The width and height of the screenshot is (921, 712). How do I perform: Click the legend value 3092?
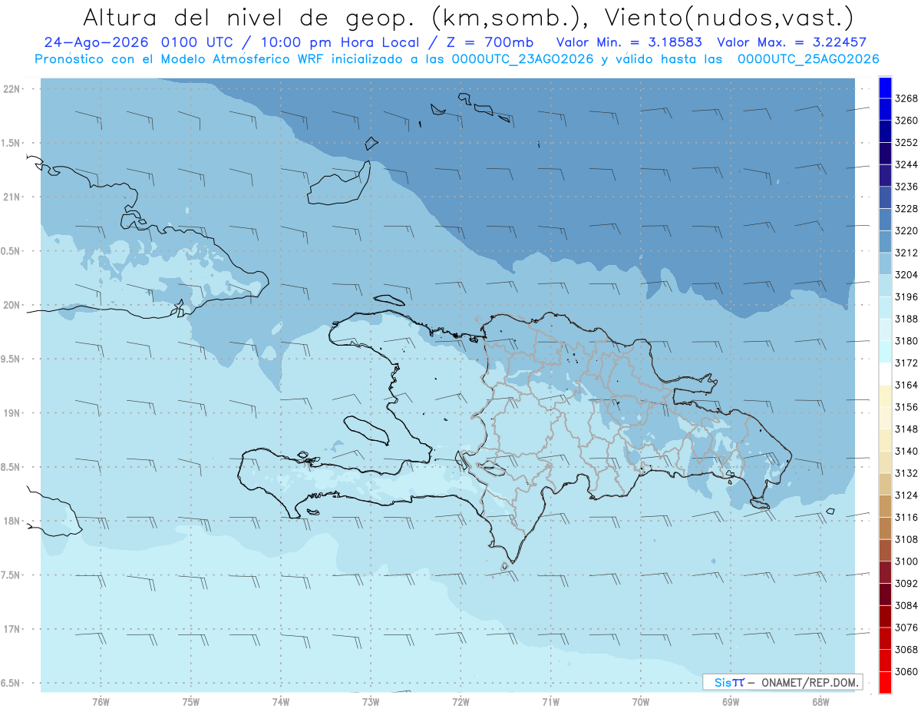[x=906, y=583]
